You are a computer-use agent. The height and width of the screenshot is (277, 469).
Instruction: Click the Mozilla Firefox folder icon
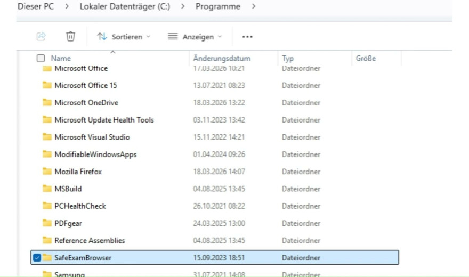(47, 172)
